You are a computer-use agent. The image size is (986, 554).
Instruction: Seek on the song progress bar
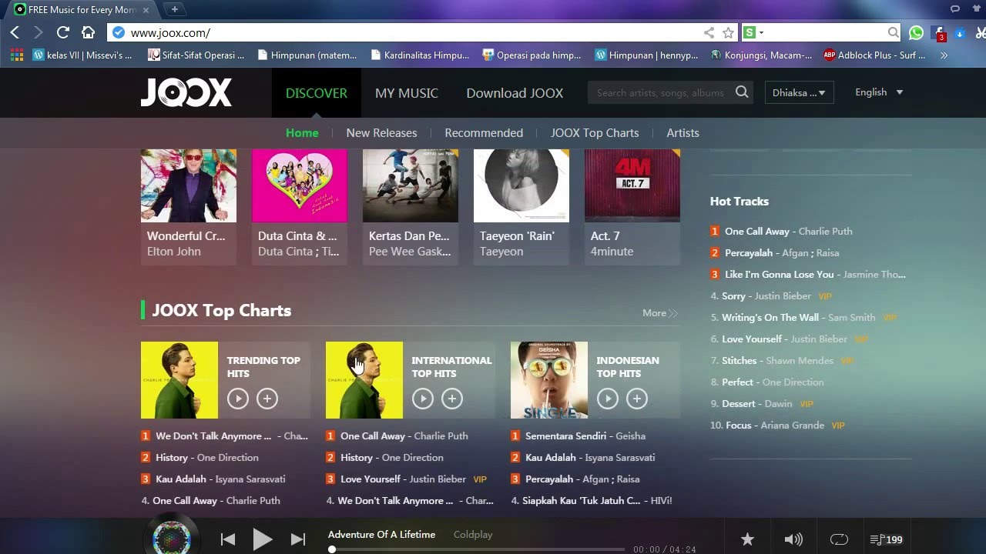[478, 549]
